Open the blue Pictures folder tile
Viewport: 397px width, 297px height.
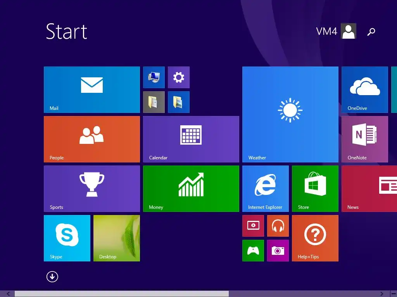click(x=178, y=102)
